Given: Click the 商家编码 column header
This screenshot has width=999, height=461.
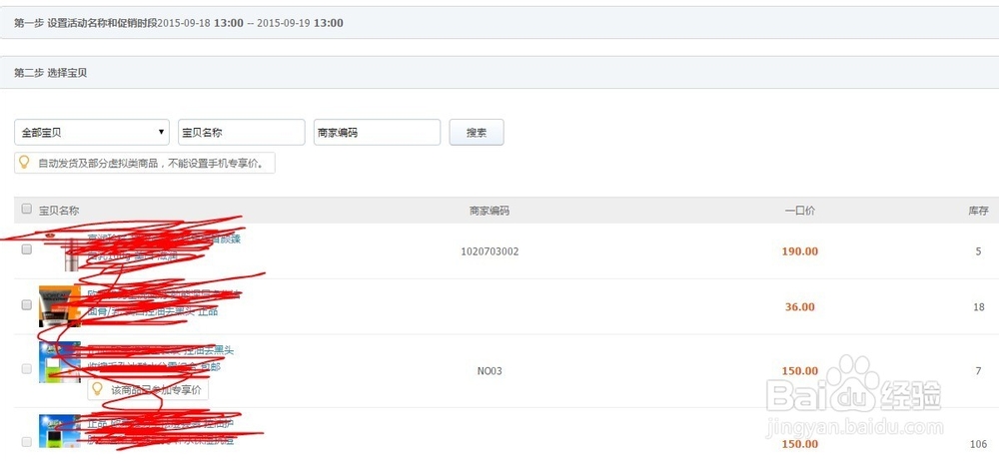Looking at the screenshot, I should pos(490,211).
